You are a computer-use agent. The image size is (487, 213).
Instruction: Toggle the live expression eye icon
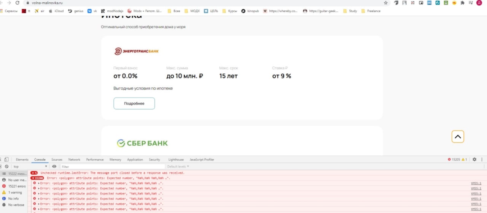coord(54,166)
